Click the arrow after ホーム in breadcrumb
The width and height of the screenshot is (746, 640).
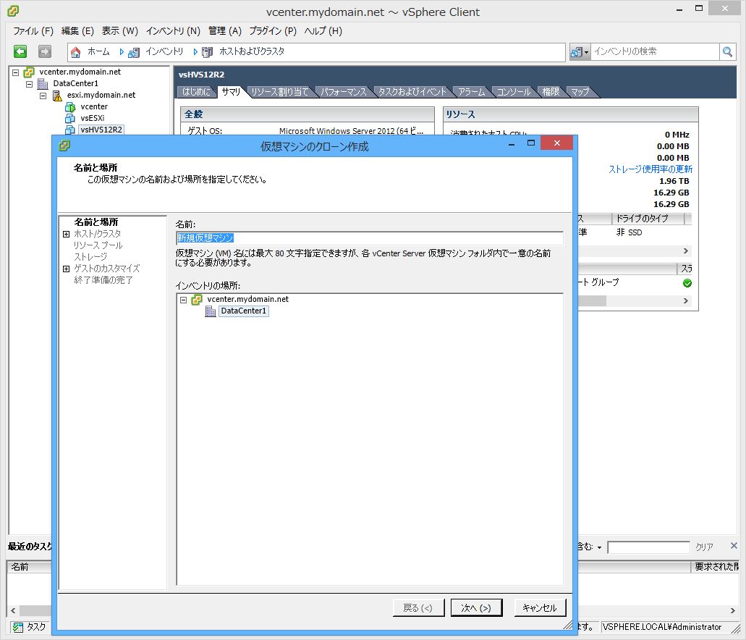click(122, 51)
